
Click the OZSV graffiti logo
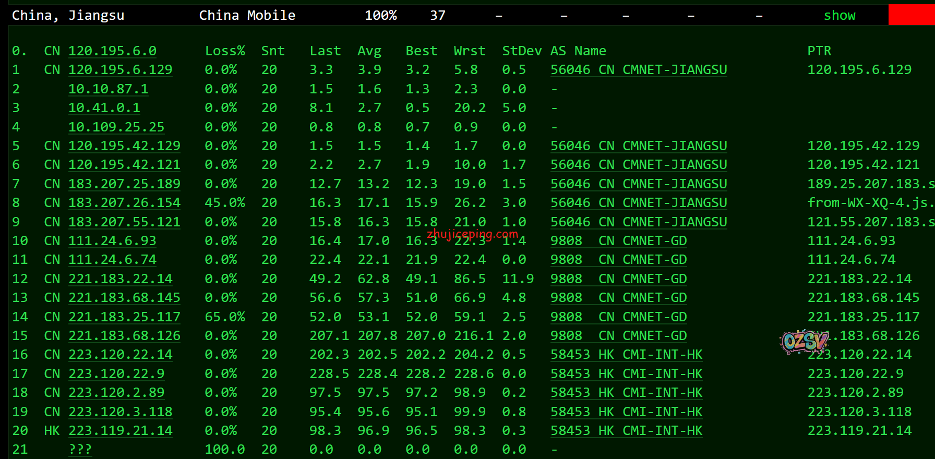(x=804, y=342)
